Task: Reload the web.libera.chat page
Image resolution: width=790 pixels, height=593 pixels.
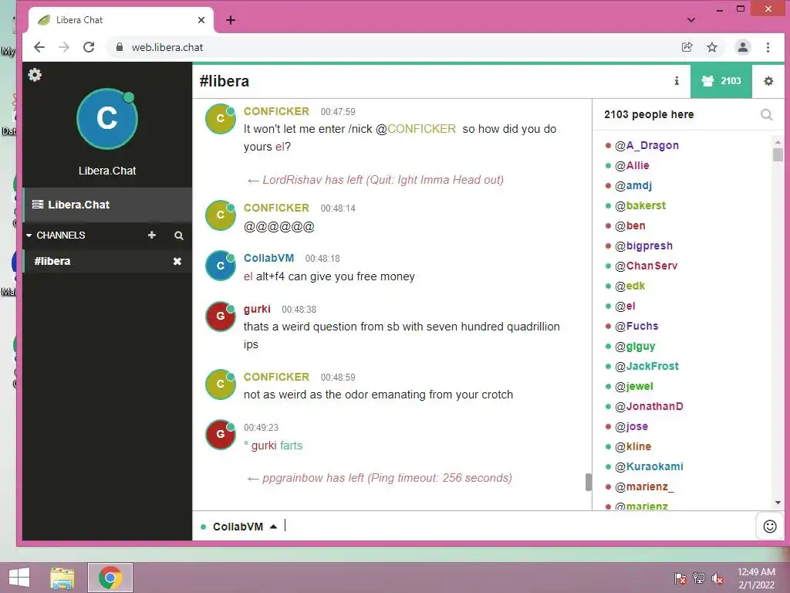Action: 89,47
